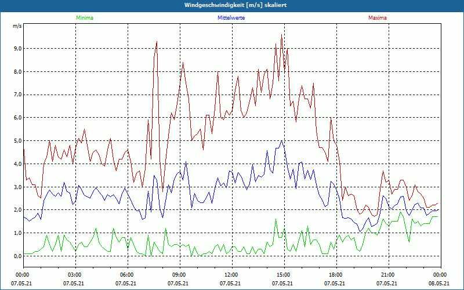Click the 2,0 y-axis value

[x=17, y=210]
